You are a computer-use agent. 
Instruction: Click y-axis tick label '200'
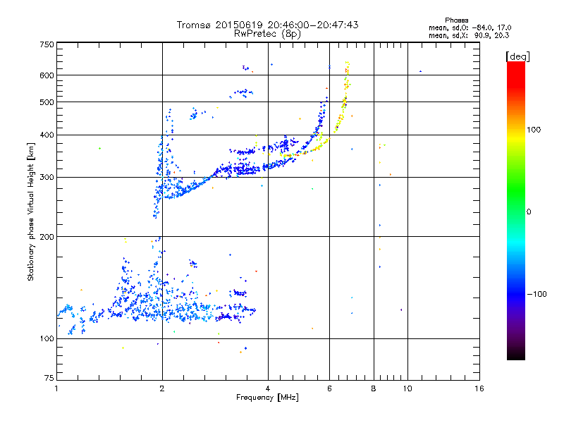[47, 237]
